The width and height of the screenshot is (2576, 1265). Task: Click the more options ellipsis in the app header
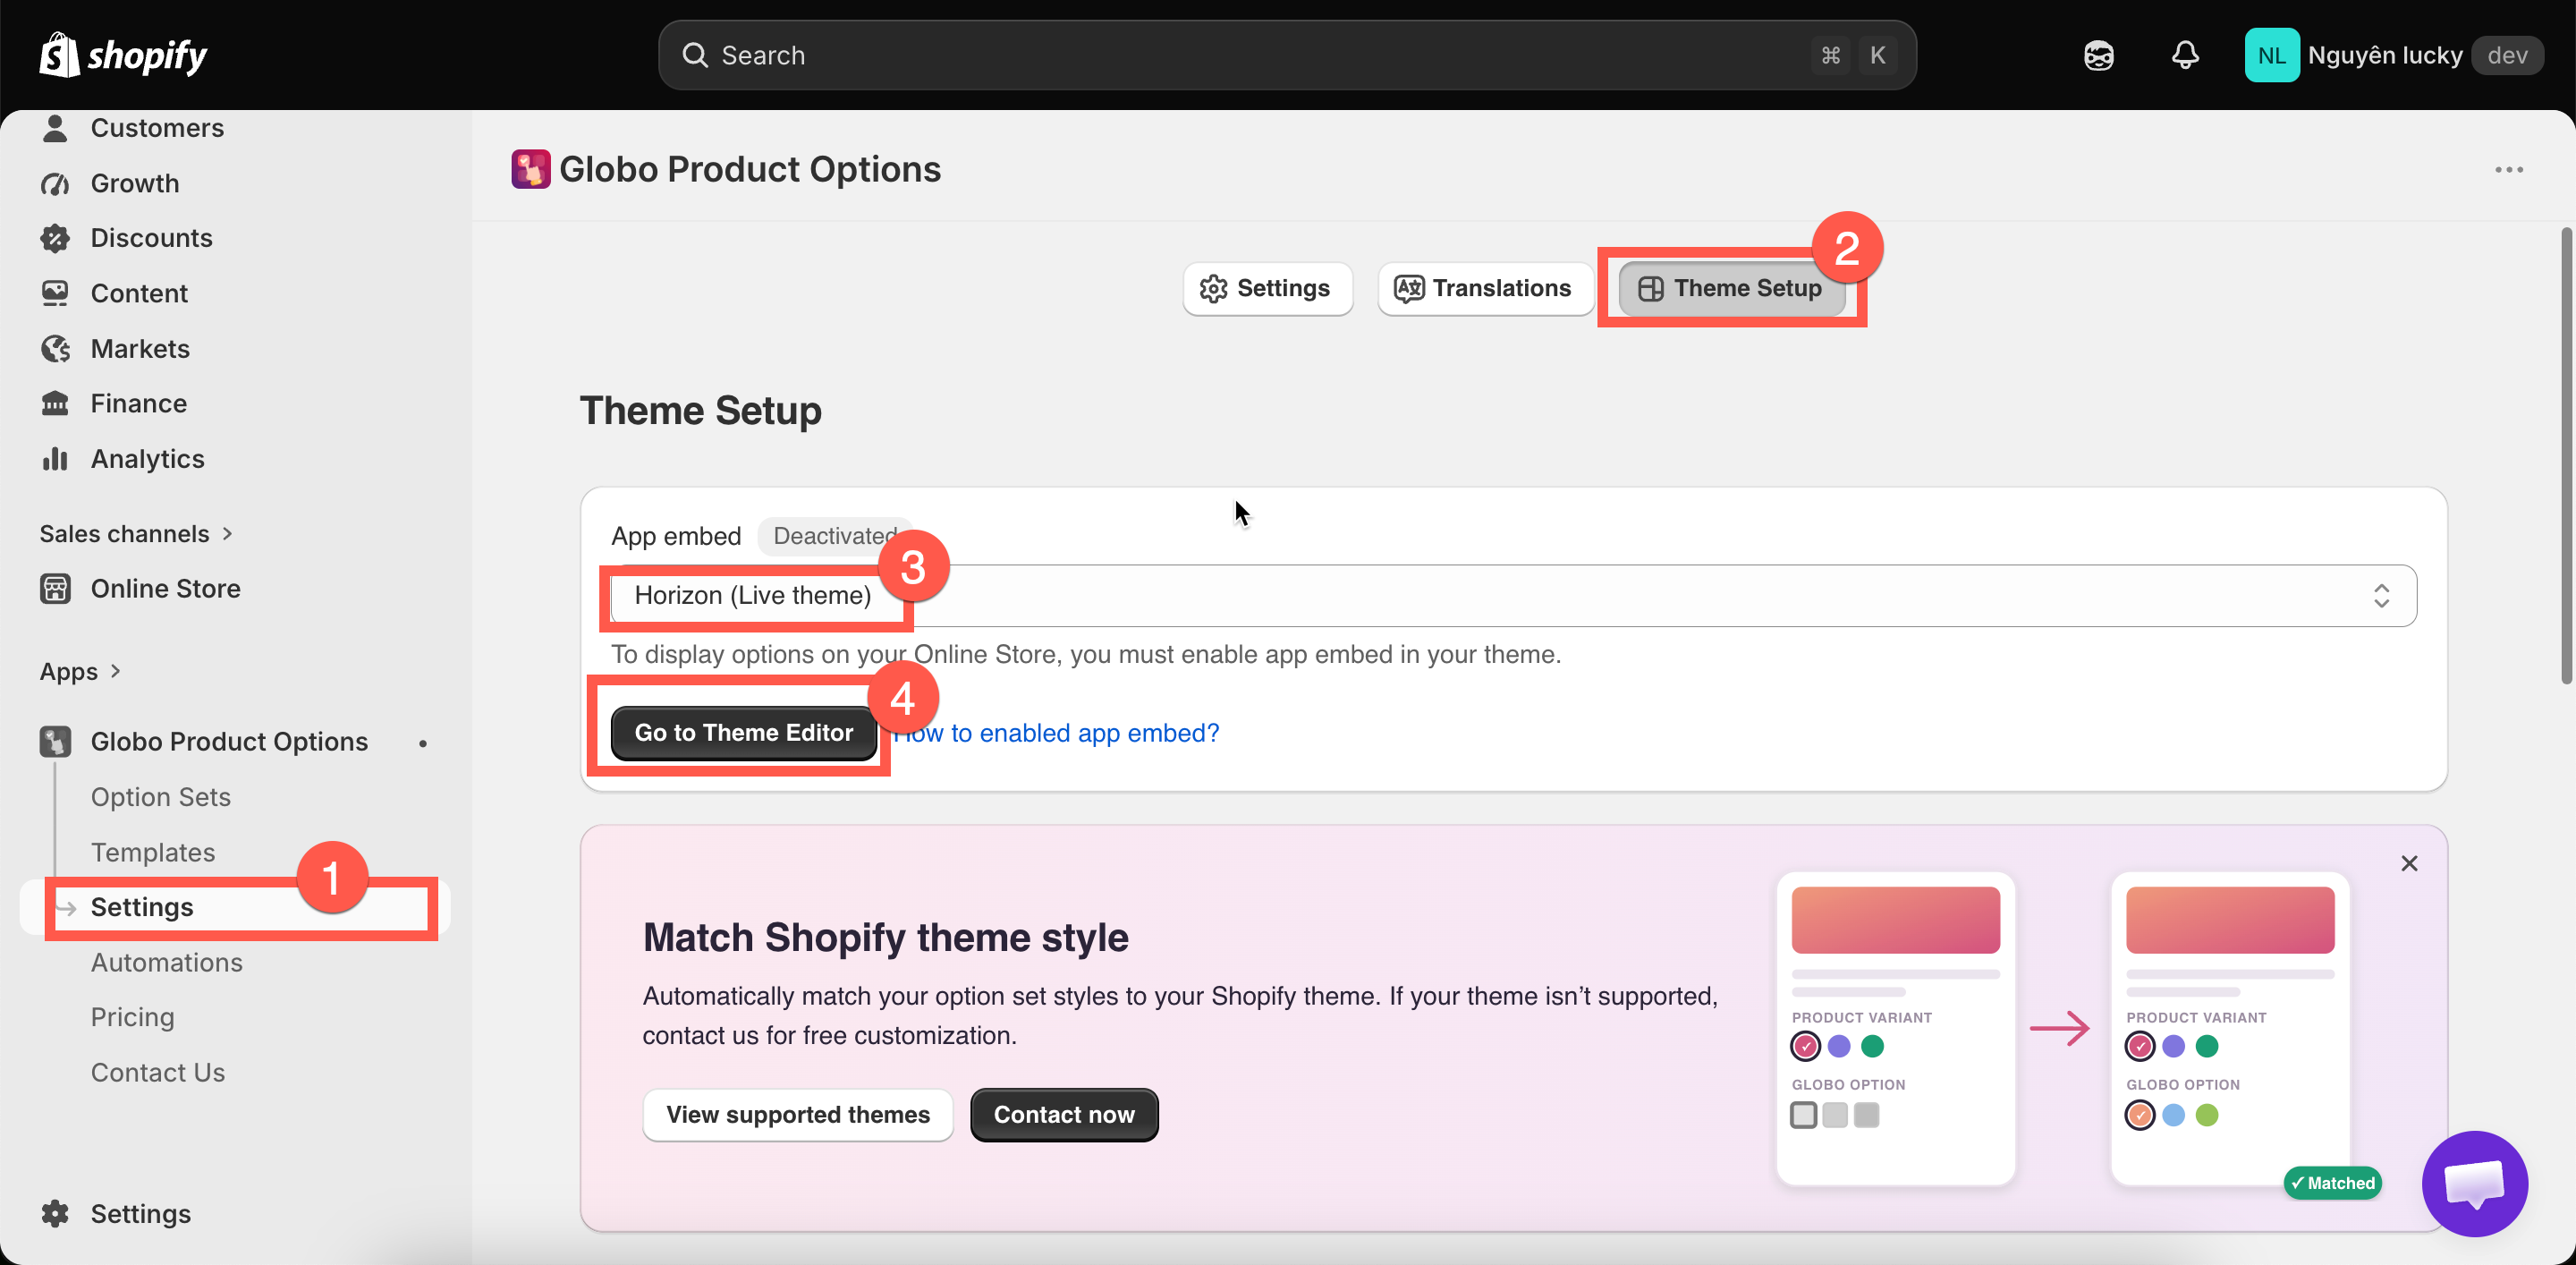(2509, 169)
